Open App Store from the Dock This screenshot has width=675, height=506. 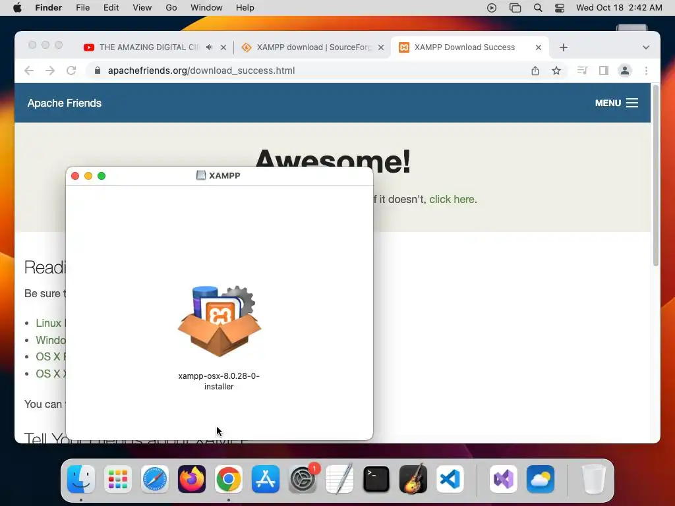(x=266, y=479)
